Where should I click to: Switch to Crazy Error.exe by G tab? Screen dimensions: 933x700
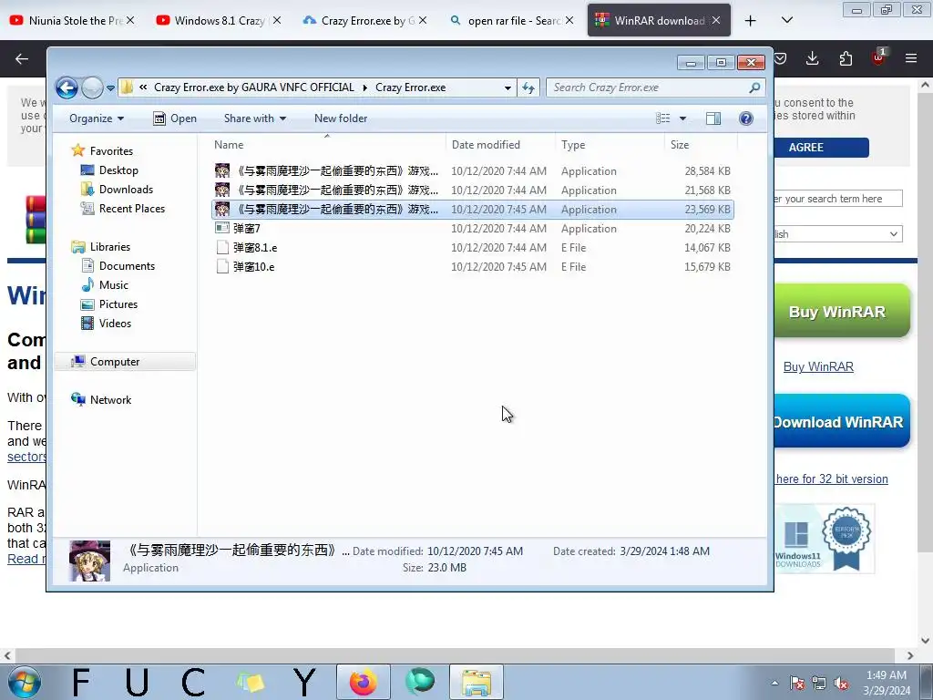point(365,20)
